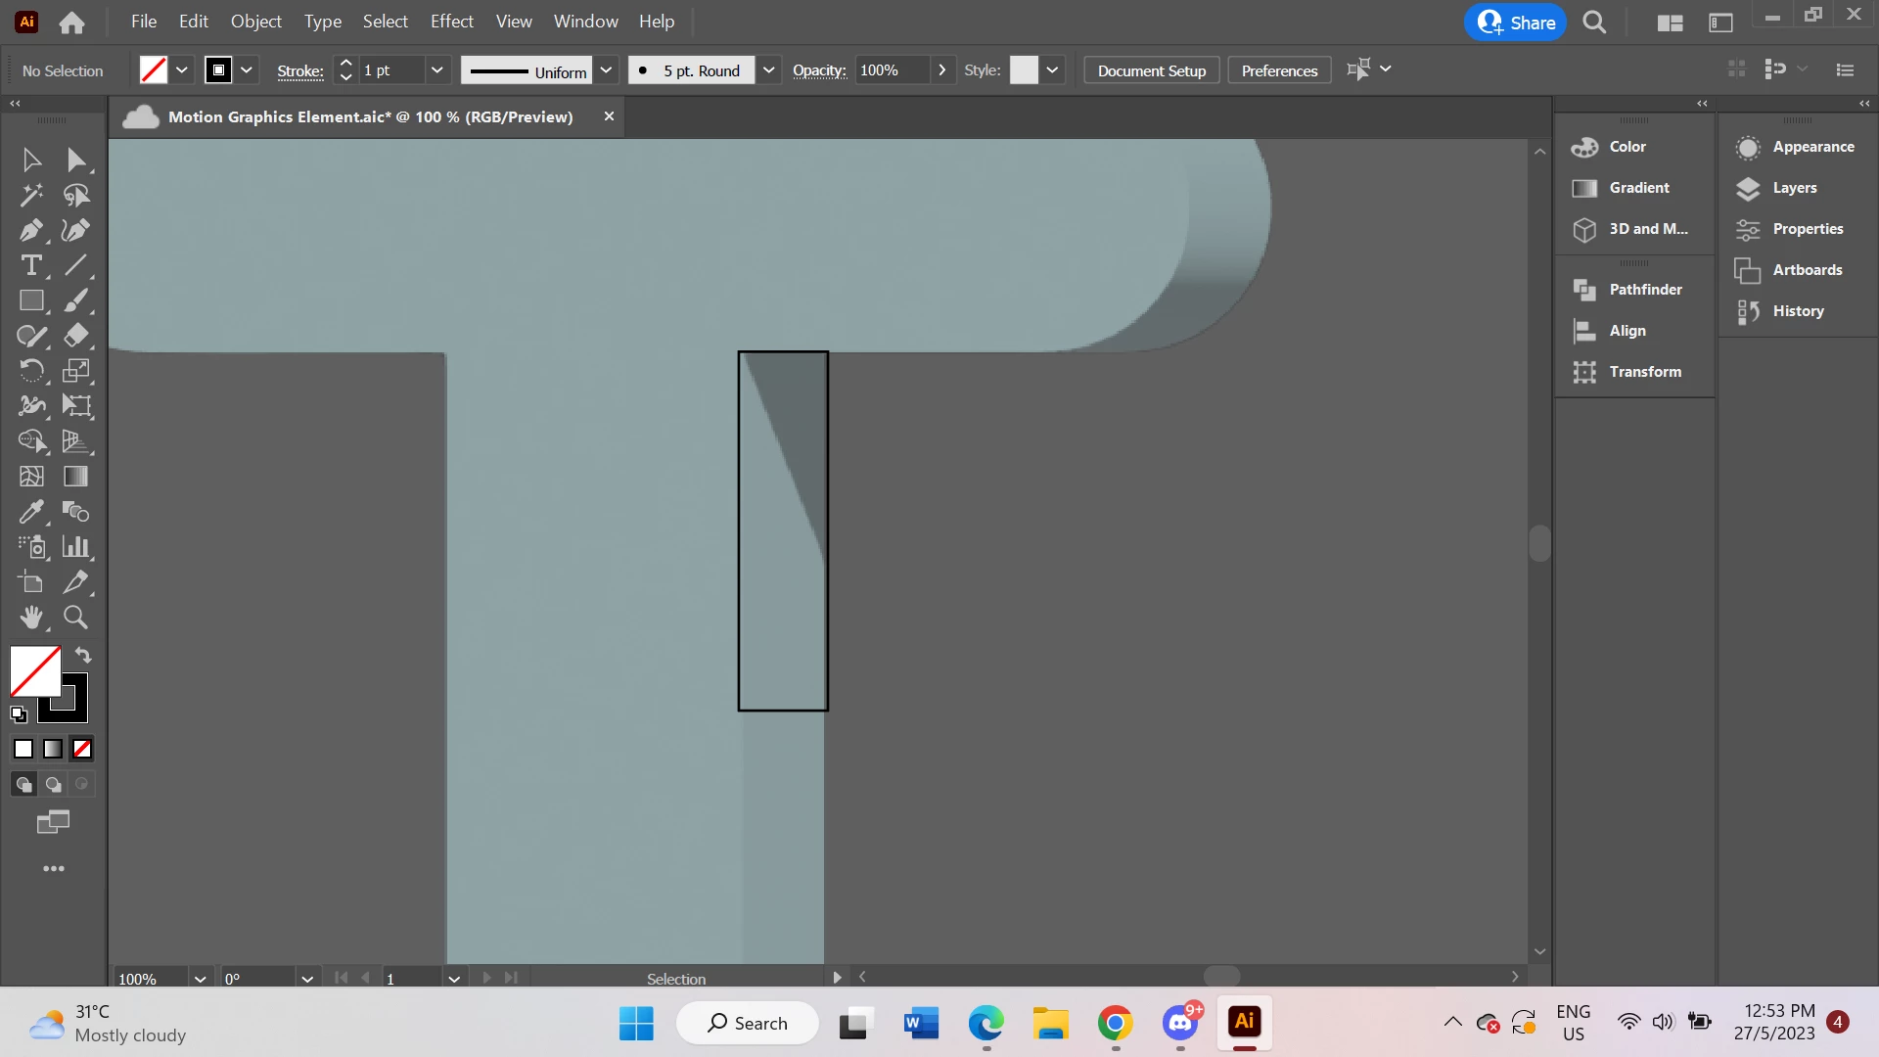Set paint to None
This screenshot has height=1057, width=1879.
click(82, 750)
